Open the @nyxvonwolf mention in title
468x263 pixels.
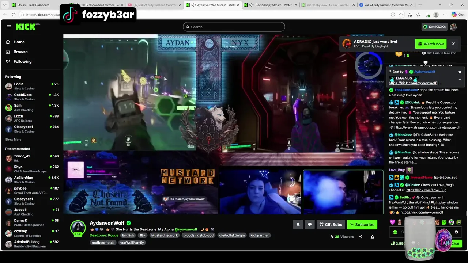tap(186, 229)
